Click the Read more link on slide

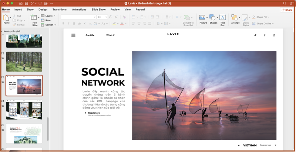pos(94,113)
